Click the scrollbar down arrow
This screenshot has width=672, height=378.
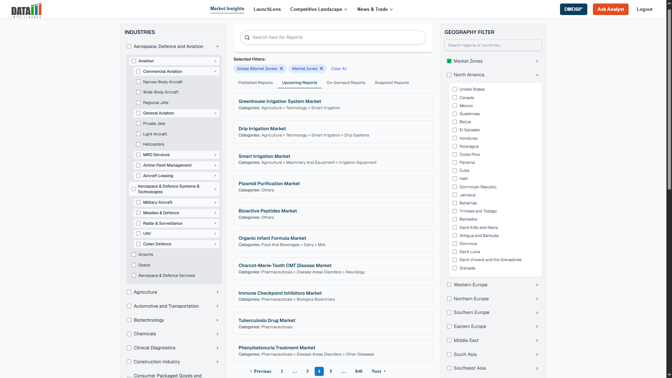click(x=669, y=375)
